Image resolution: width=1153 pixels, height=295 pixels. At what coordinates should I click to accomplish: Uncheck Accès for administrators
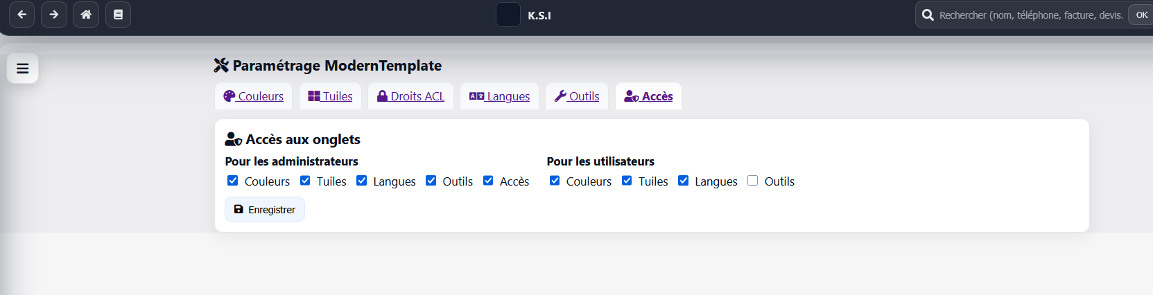coord(488,181)
